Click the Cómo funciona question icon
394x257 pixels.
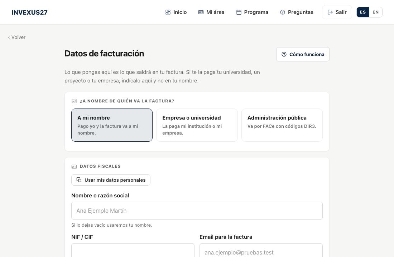pos(284,54)
